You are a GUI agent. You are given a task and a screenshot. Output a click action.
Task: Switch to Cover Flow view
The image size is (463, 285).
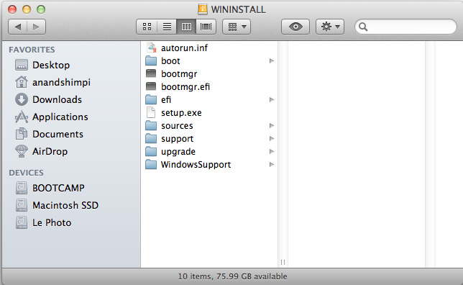pos(206,27)
